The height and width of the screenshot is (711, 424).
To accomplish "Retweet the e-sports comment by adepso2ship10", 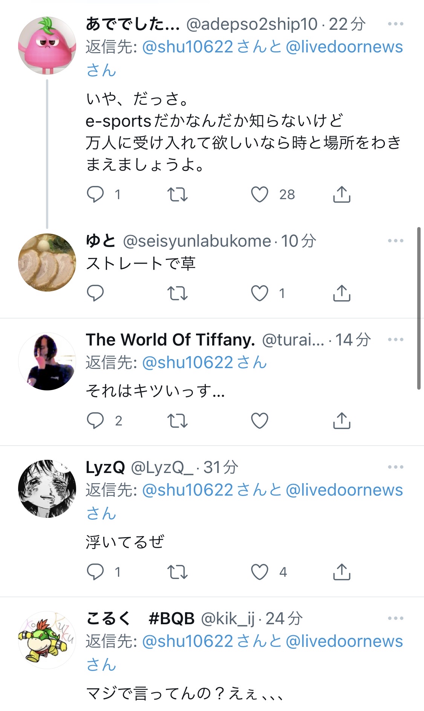I will (x=177, y=195).
